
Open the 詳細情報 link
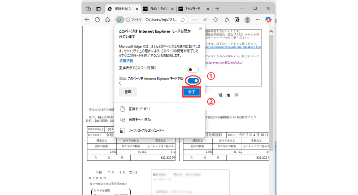[x=126, y=61]
